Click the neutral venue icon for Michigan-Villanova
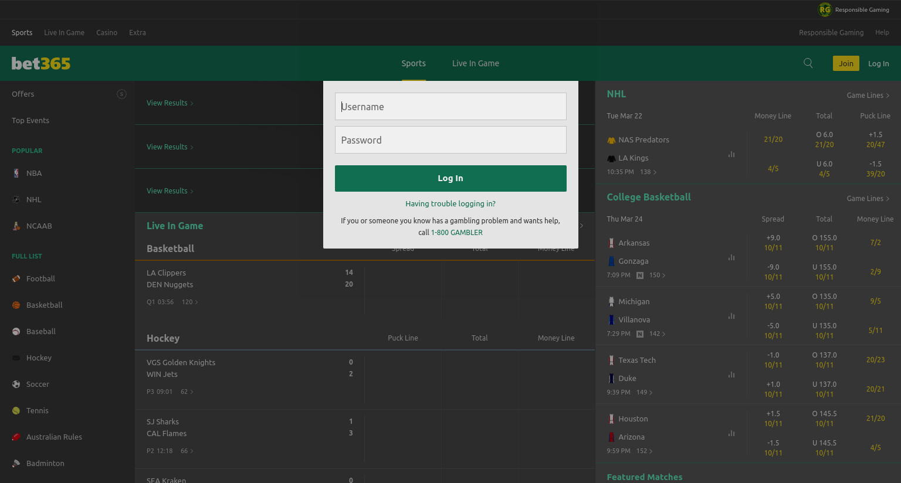This screenshot has width=901, height=483. pyautogui.click(x=640, y=334)
